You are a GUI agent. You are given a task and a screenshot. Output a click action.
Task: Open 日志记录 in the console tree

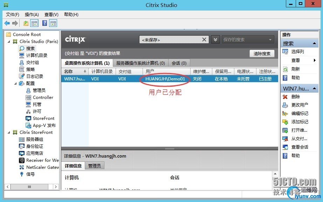pyautogui.click(x=35, y=77)
